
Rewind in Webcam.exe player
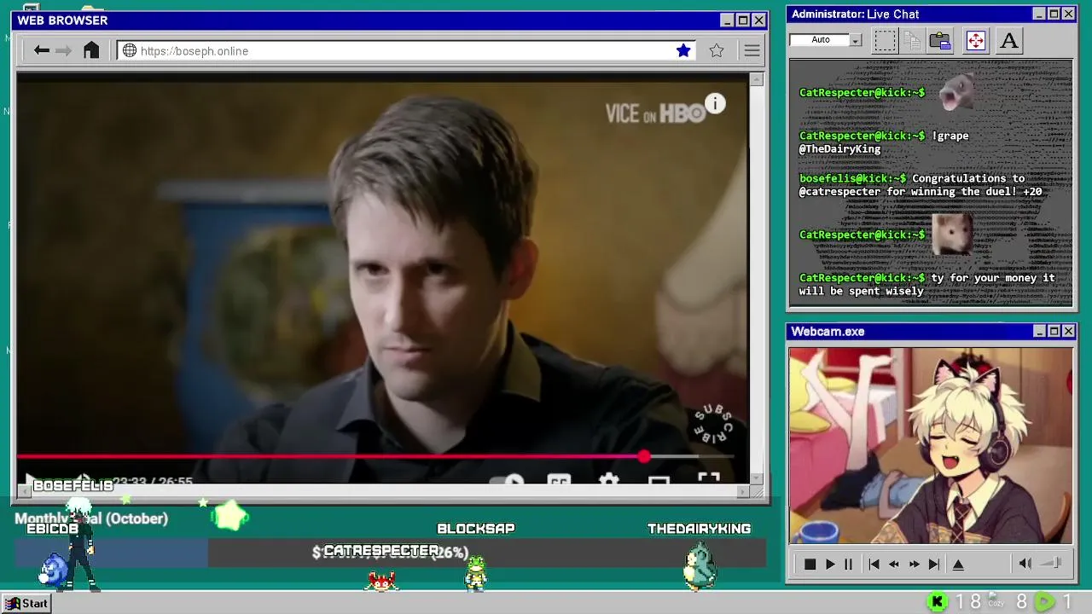894,564
